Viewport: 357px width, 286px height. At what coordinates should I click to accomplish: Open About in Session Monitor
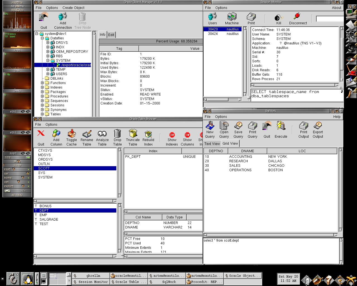click(x=336, y=8)
